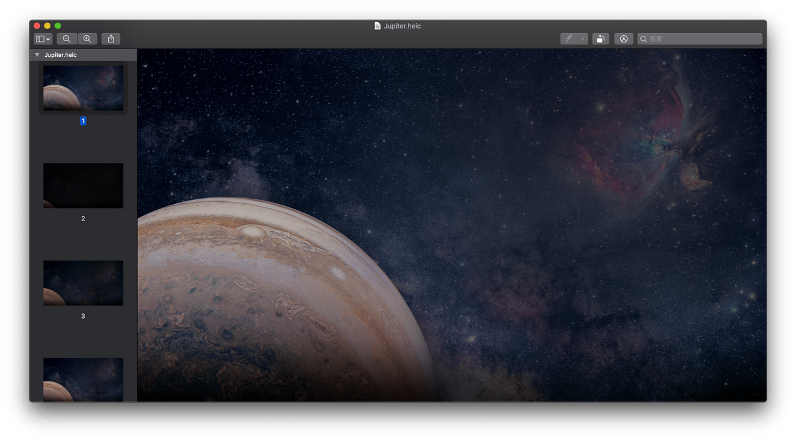The height and width of the screenshot is (441, 796).
Task: Minimize the Preview window
Action: click(47, 26)
